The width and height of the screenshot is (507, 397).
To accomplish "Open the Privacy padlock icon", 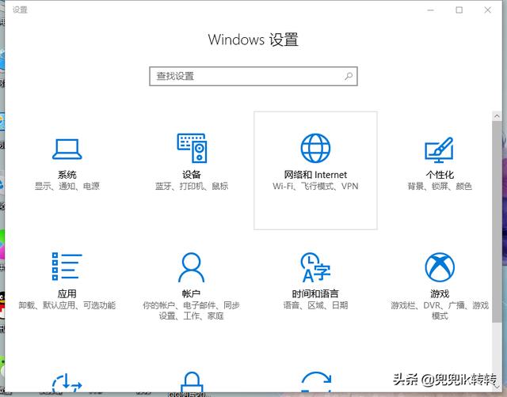I will tap(192, 382).
